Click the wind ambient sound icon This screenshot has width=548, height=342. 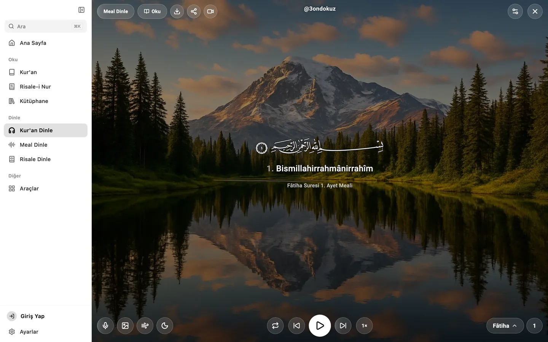click(145, 326)
